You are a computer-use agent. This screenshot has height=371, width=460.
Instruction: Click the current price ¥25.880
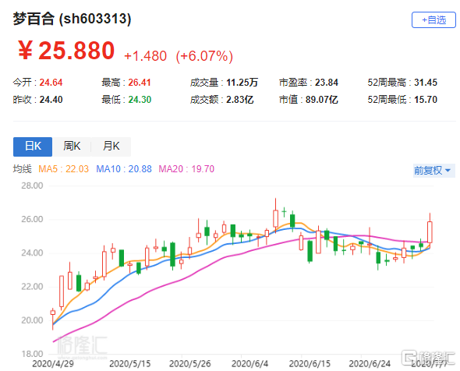[x=66, y=51]
